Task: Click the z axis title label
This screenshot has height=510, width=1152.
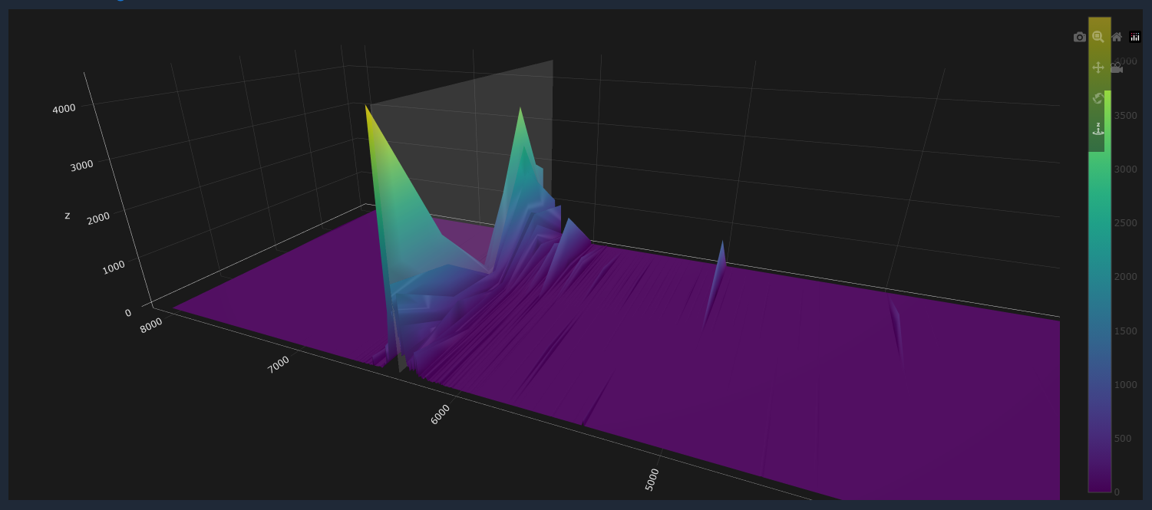Action: pyautogui.click(x=68, y=216)
